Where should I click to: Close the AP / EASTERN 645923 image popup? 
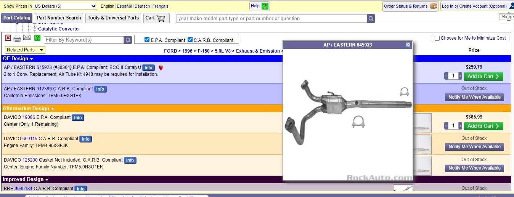pyautogui.click(x=408, y=45)
